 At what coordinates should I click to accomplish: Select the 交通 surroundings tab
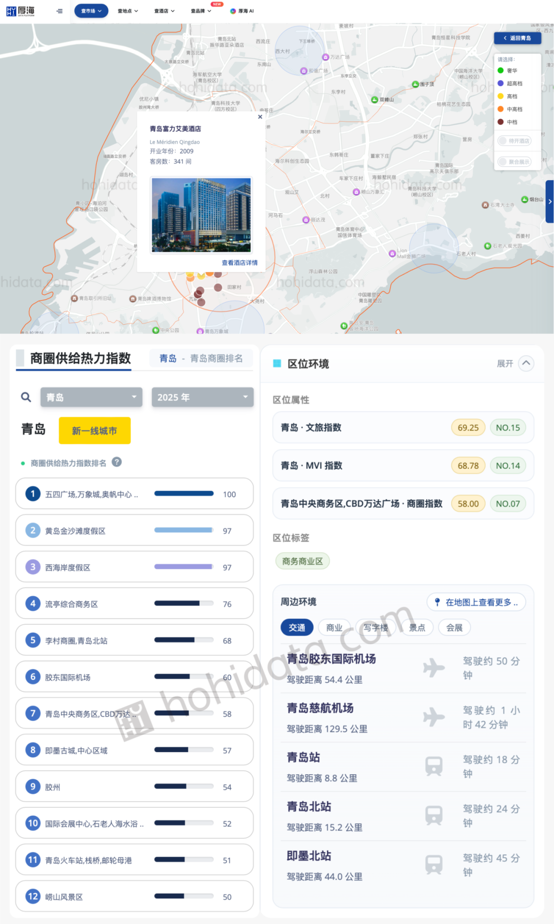click(x=297, y=627)
